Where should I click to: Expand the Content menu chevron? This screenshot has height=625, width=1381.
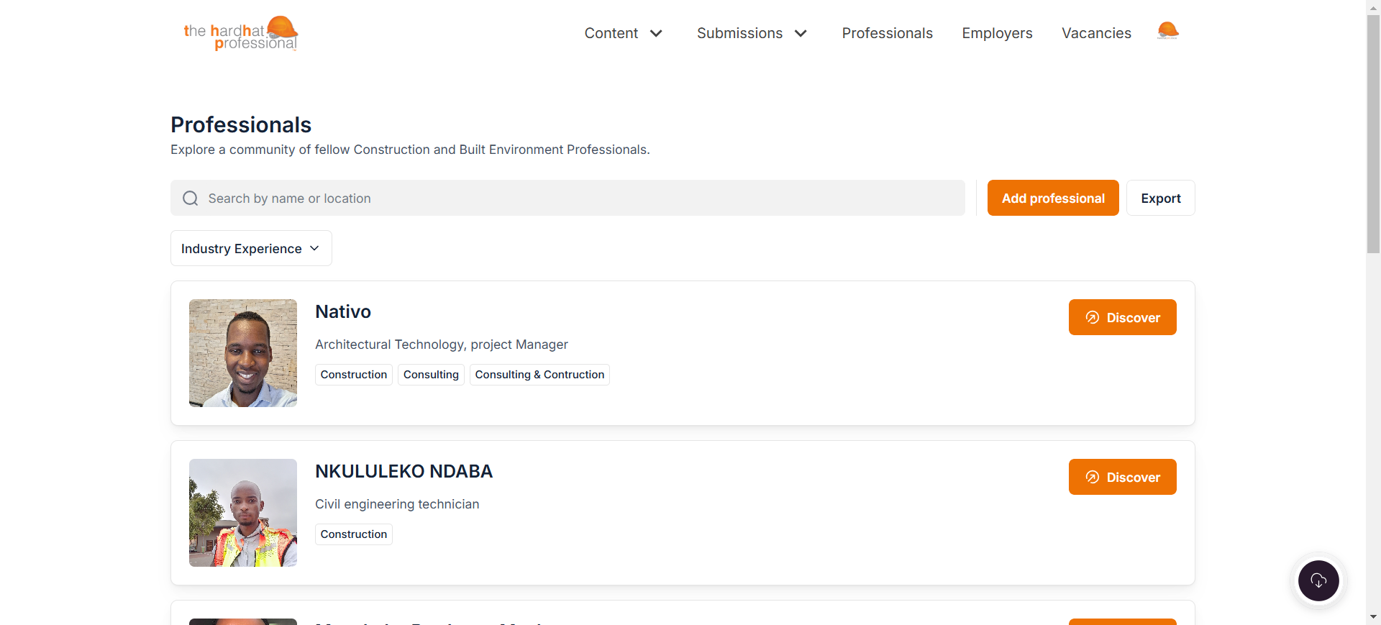(656, 33)
